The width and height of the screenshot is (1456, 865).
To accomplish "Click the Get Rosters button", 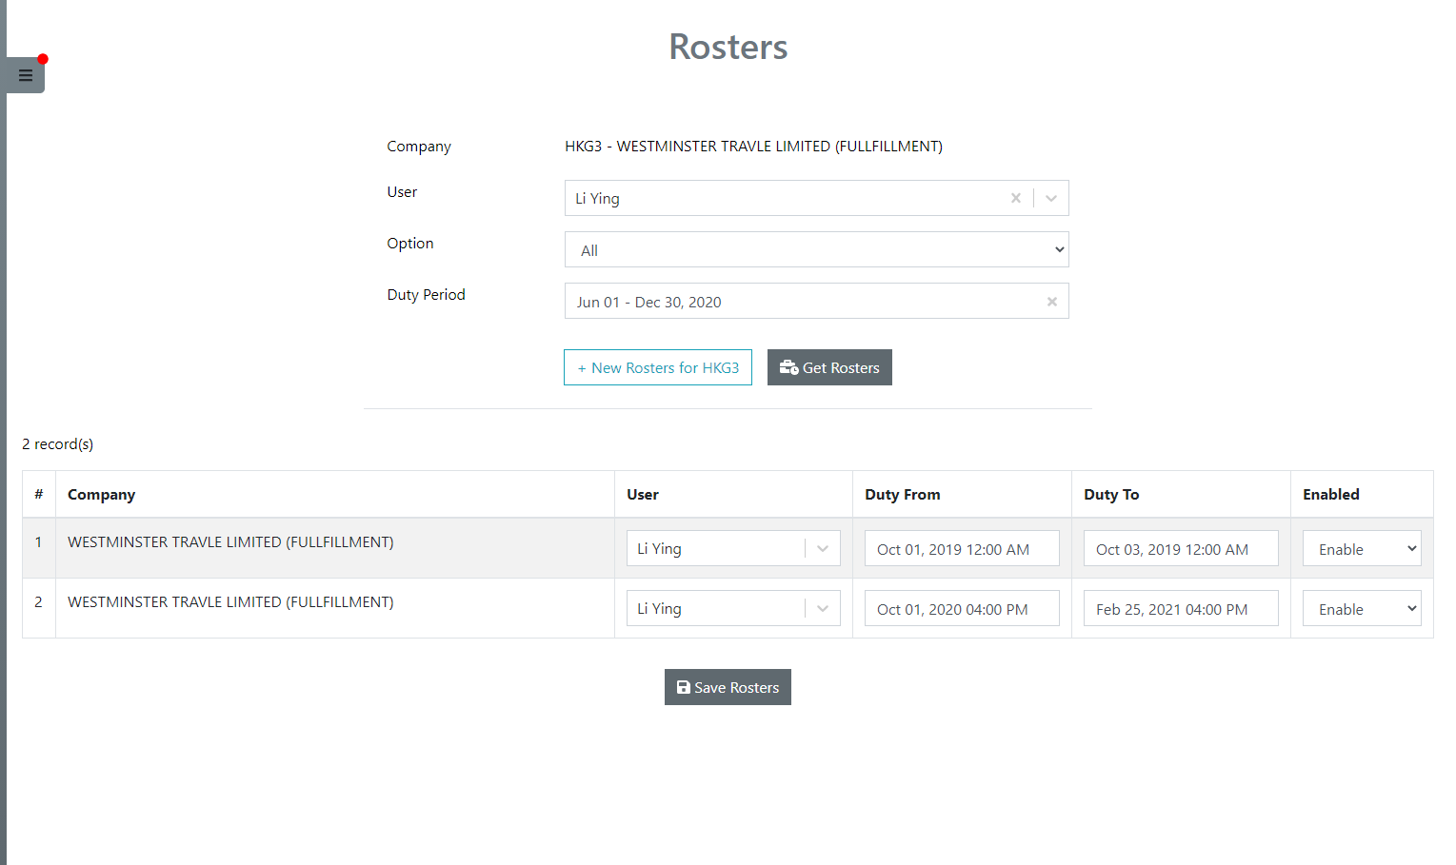I will coord(829,367).
